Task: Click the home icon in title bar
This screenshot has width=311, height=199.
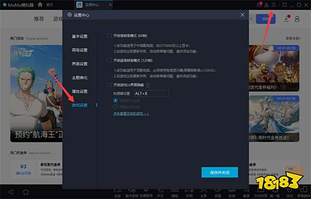Action: [x=40, y=5]
